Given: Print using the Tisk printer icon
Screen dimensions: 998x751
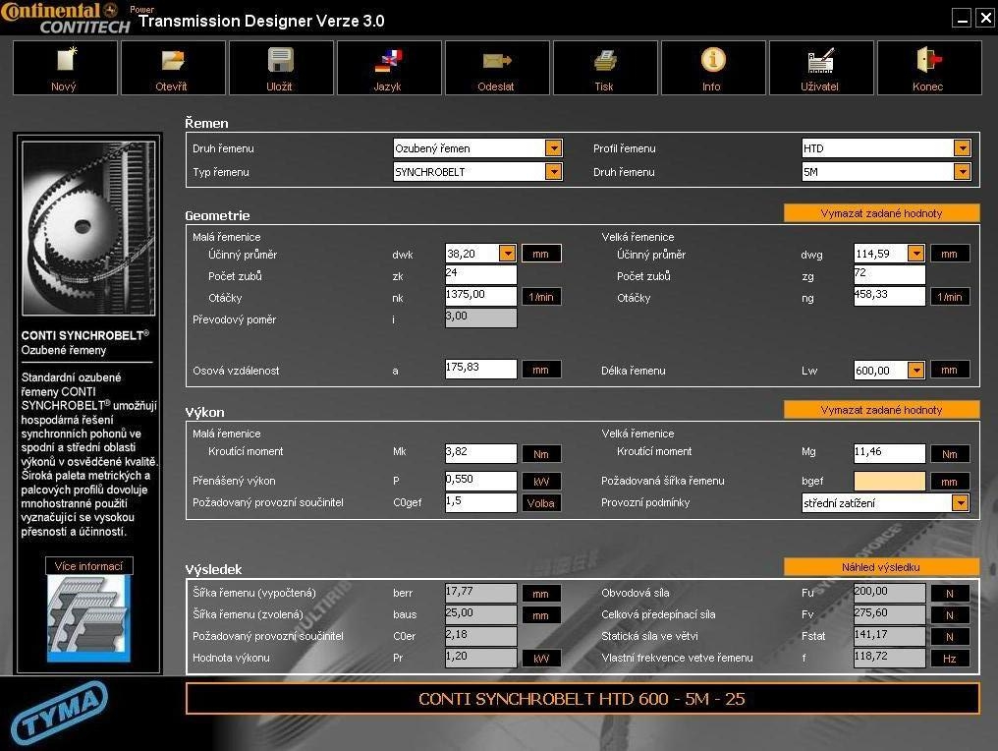Looking at the screenshot, I should point(605,68).
